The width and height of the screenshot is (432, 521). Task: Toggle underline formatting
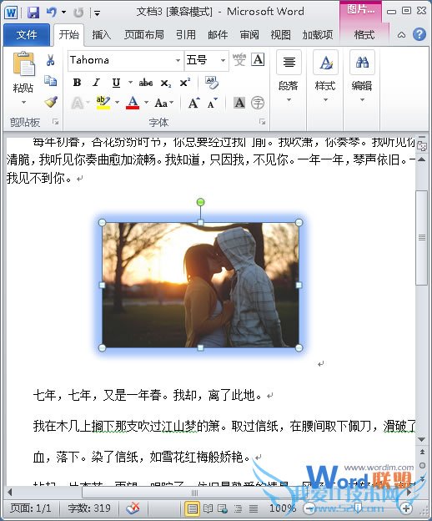click(116, 83)
